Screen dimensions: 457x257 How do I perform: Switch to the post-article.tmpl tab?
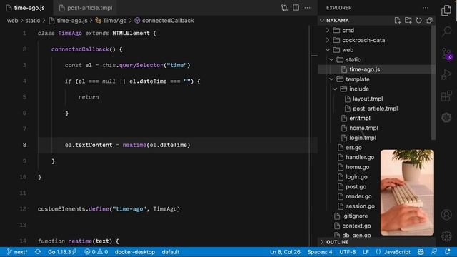click(86, 8)
